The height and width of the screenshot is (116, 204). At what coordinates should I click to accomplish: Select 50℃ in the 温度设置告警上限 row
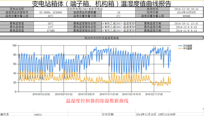click(51, 16)
